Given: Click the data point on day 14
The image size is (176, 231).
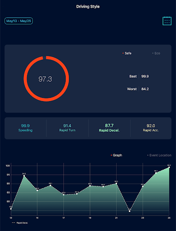Looking at the screenshot, I should tap(24, 176).
